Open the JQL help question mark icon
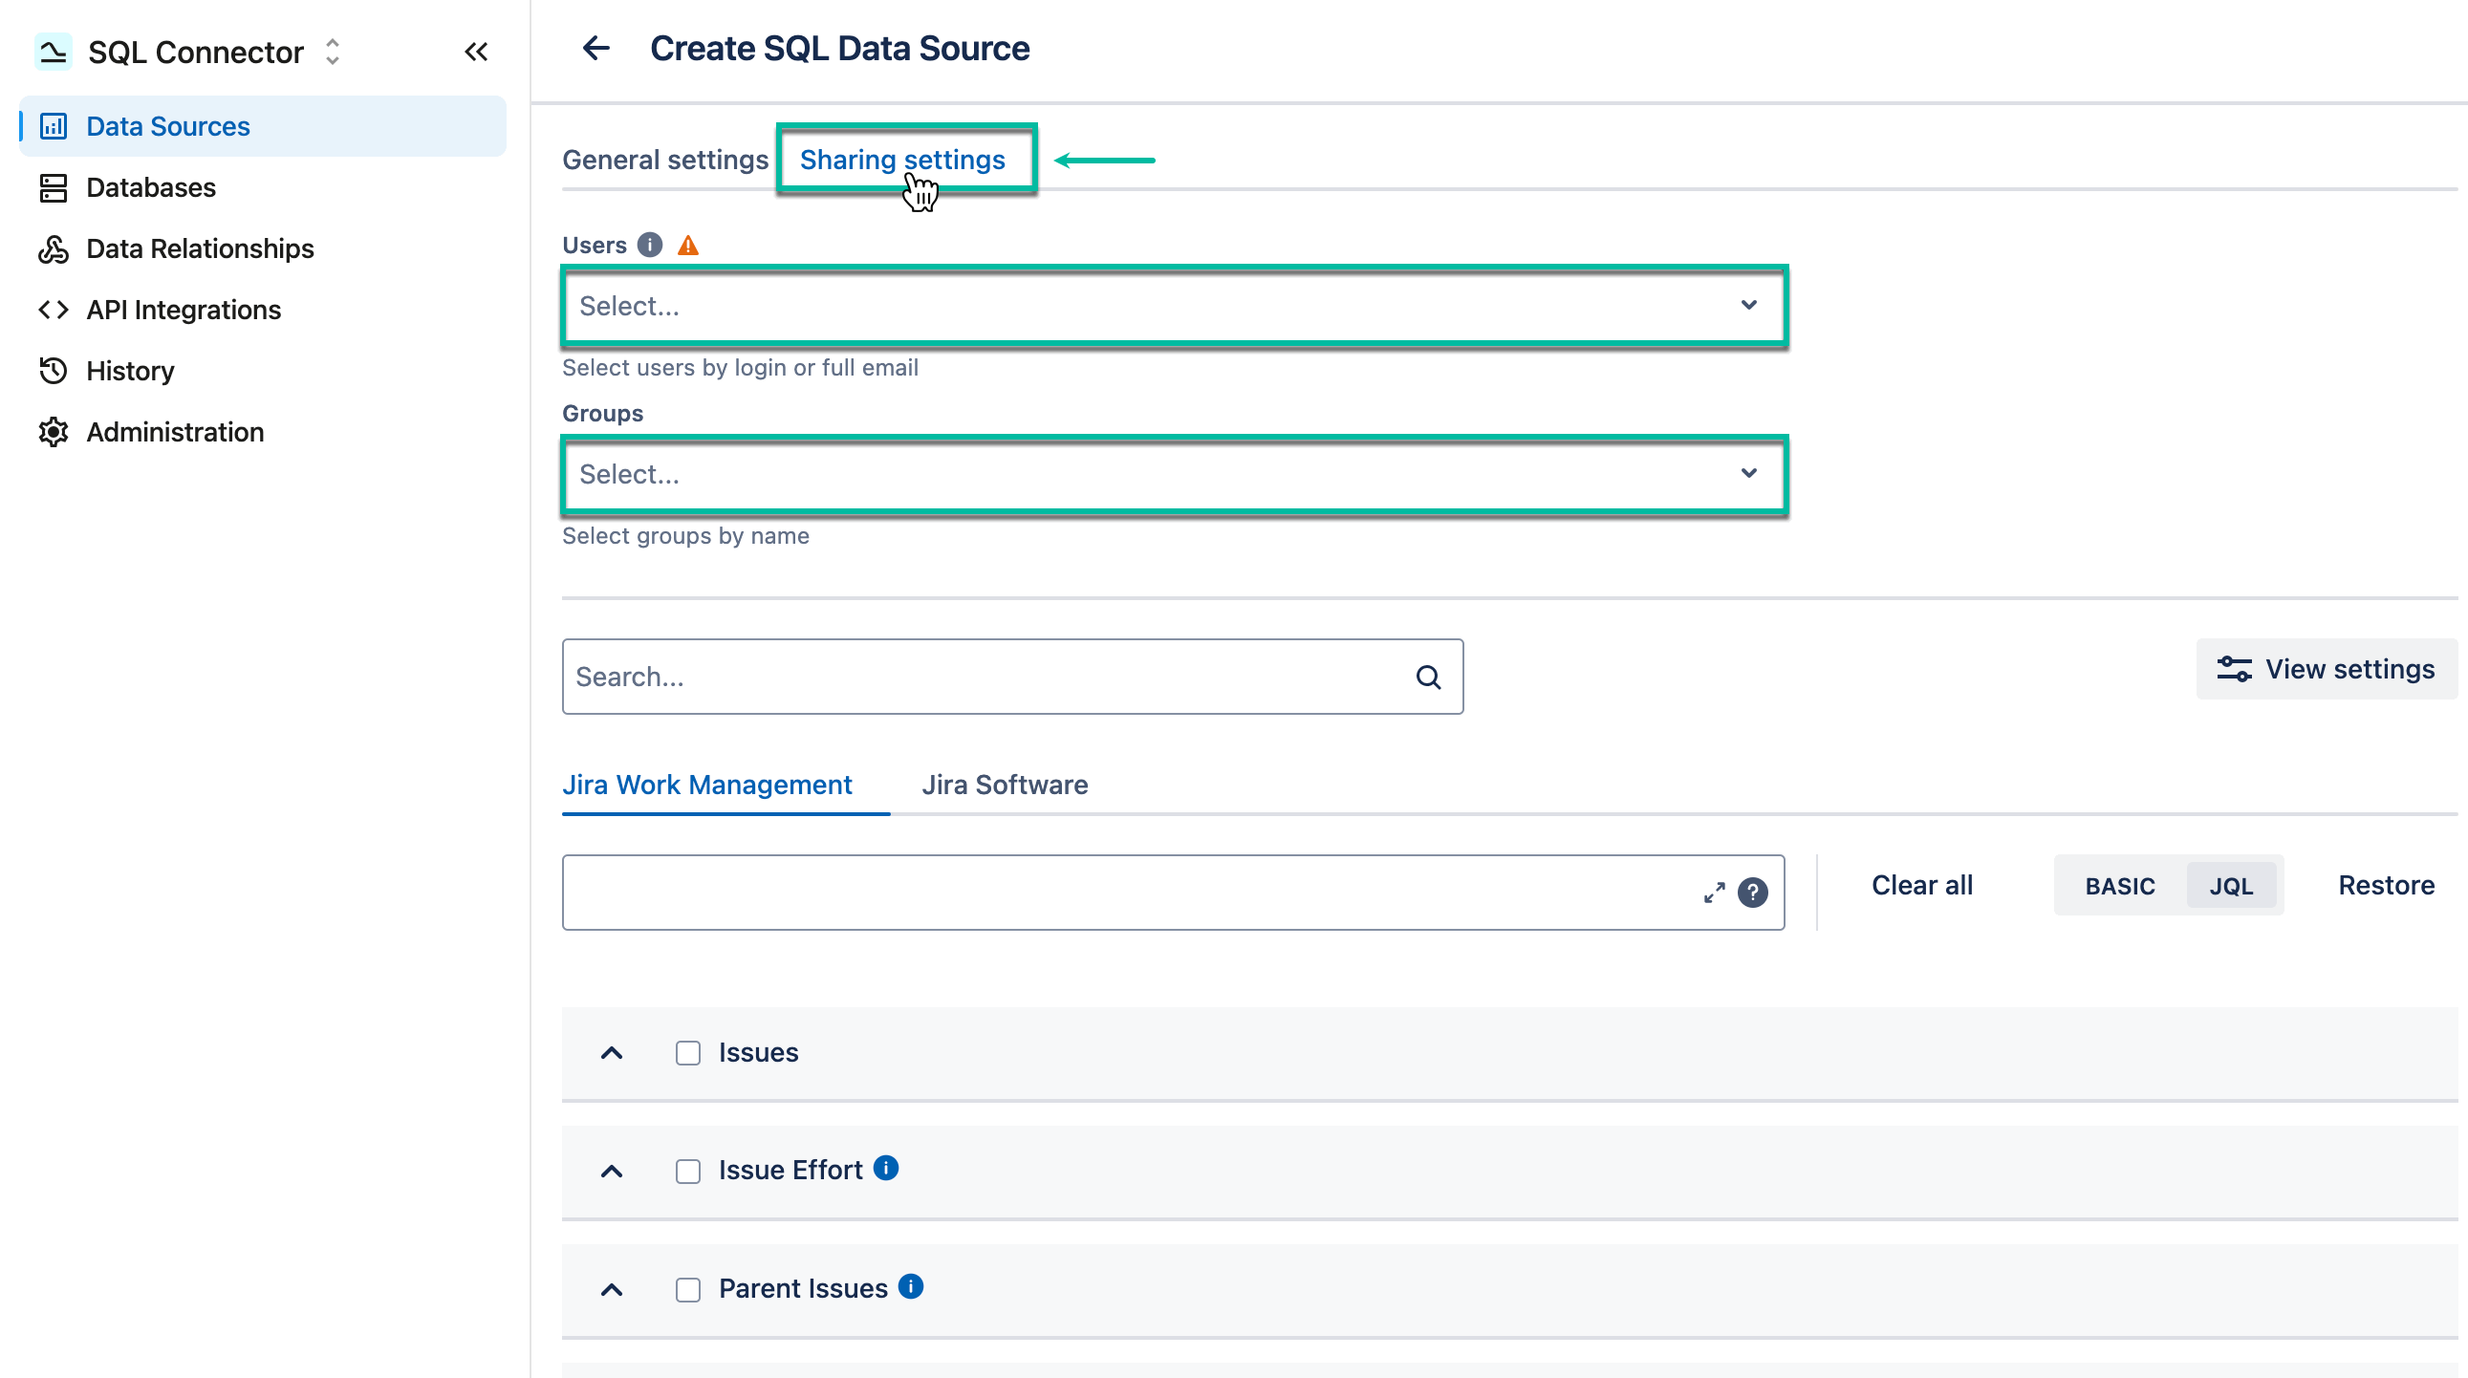 coord(1753,893)
